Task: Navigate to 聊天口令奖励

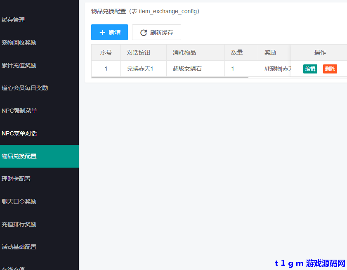Action: pyautogui.click(x=19, y=201)
